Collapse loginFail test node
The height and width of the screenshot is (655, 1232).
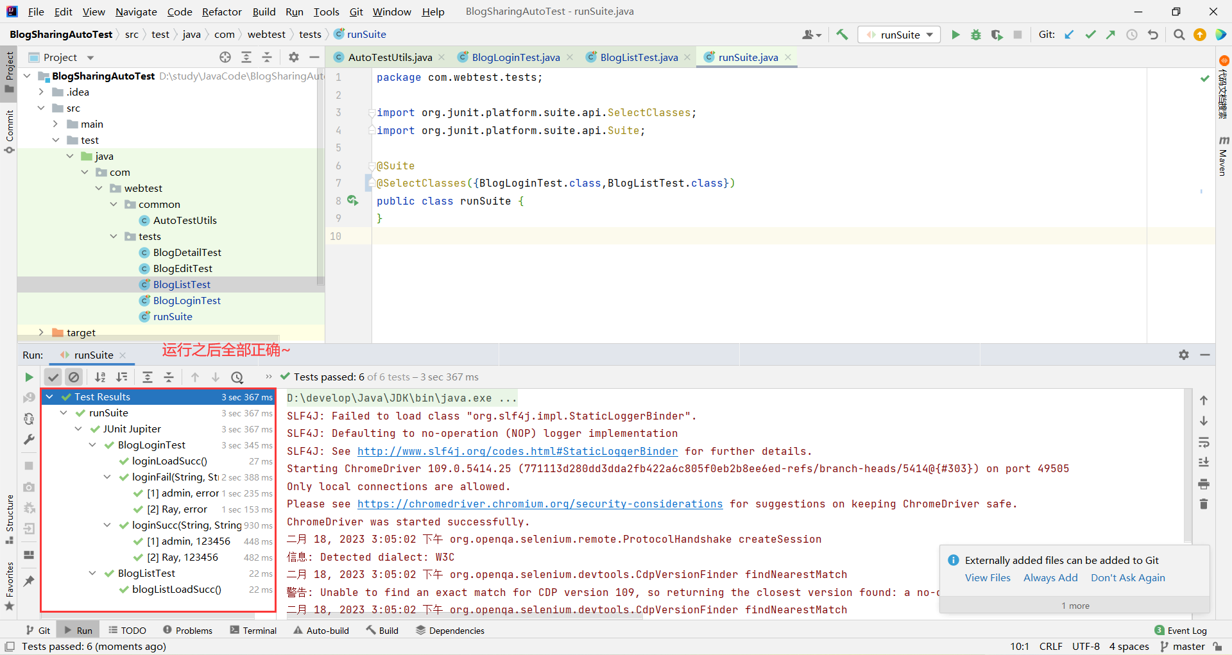point(107,477)
